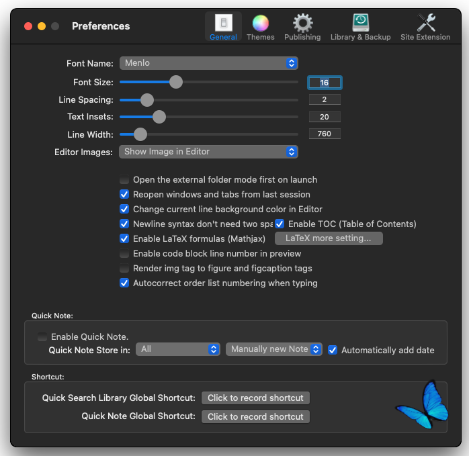Record the Quick Note Global Shortcut
Viewport: 469px width, 456px height.
tap(255, 416)
